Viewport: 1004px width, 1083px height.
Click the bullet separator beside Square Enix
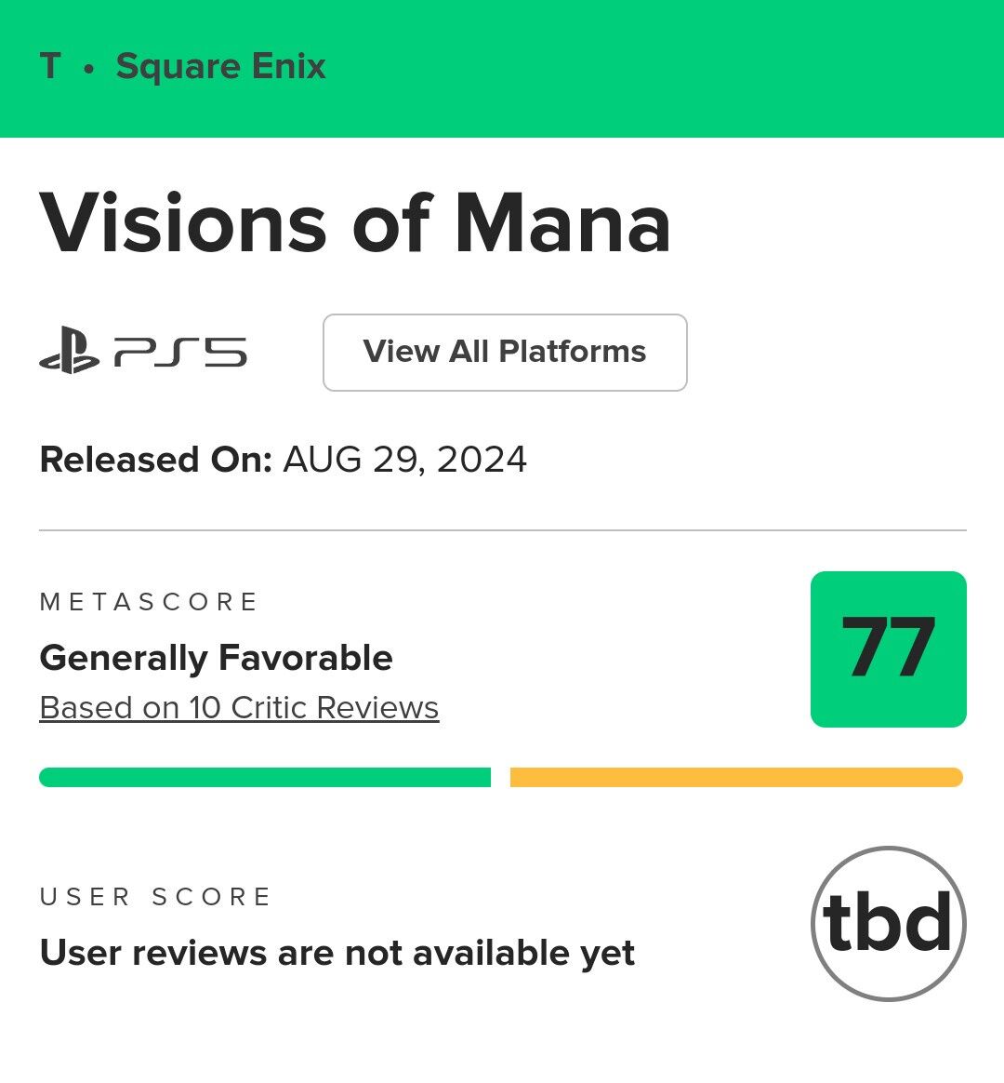[89, 69]
